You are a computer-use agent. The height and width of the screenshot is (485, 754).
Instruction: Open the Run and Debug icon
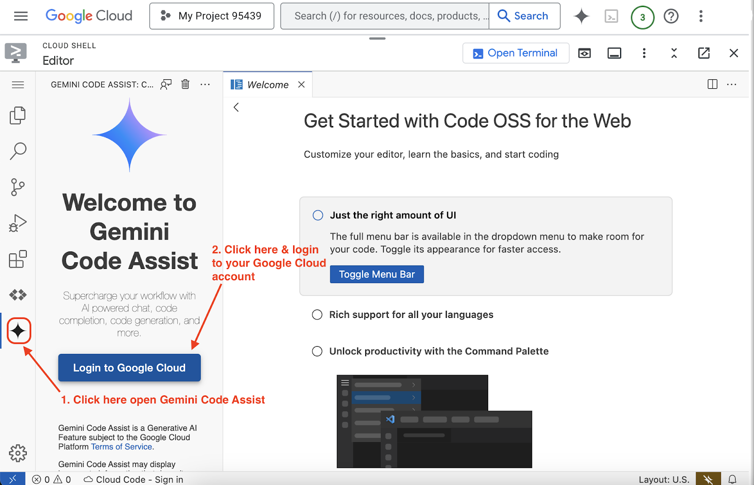point(18,223)
